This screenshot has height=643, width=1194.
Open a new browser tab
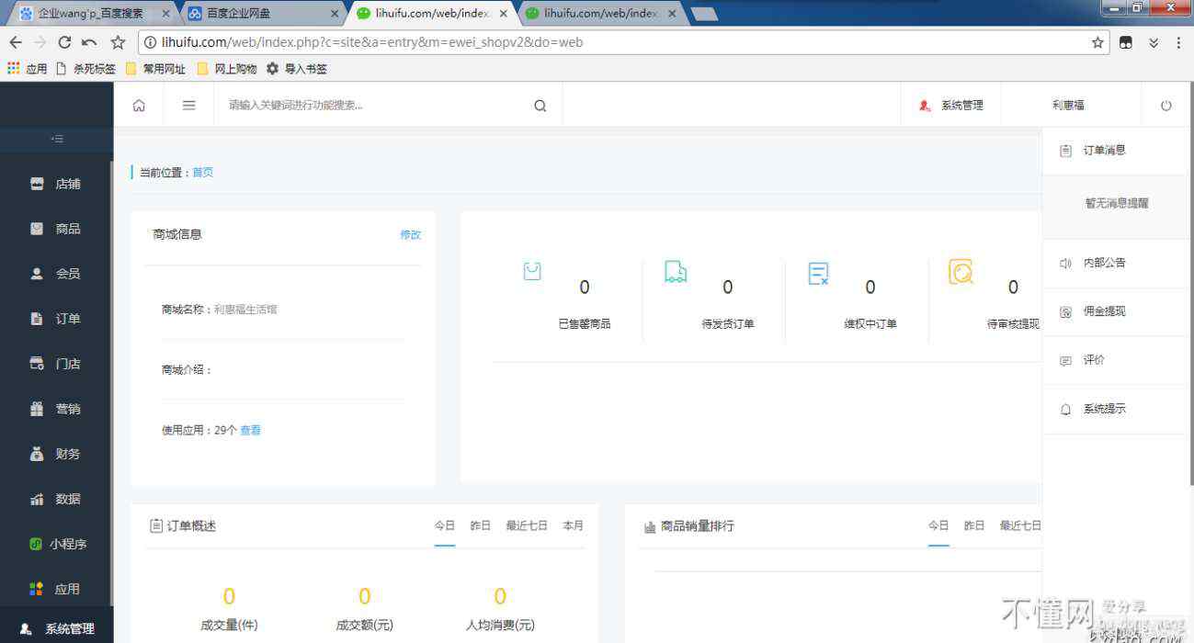(x=704, y=14)
